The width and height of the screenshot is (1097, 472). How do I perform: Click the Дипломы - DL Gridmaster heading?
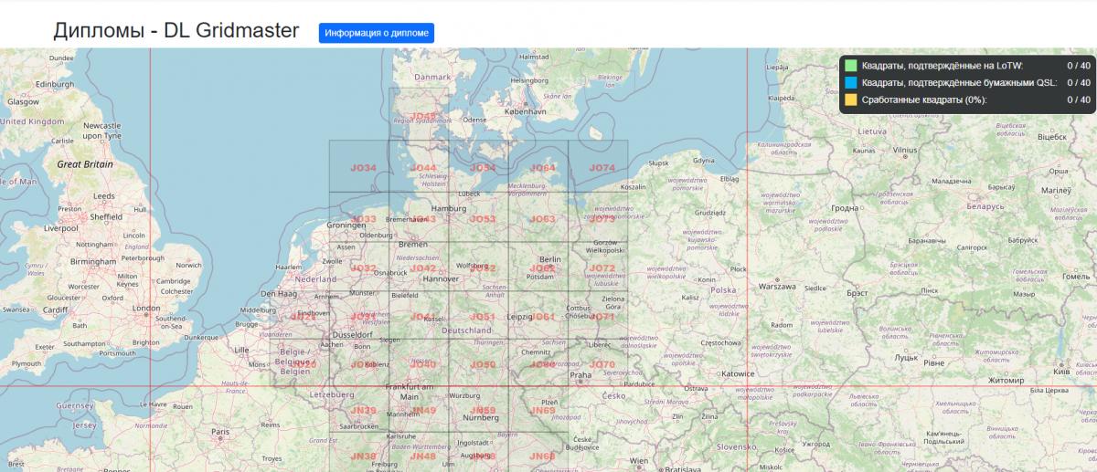(176, 31)
